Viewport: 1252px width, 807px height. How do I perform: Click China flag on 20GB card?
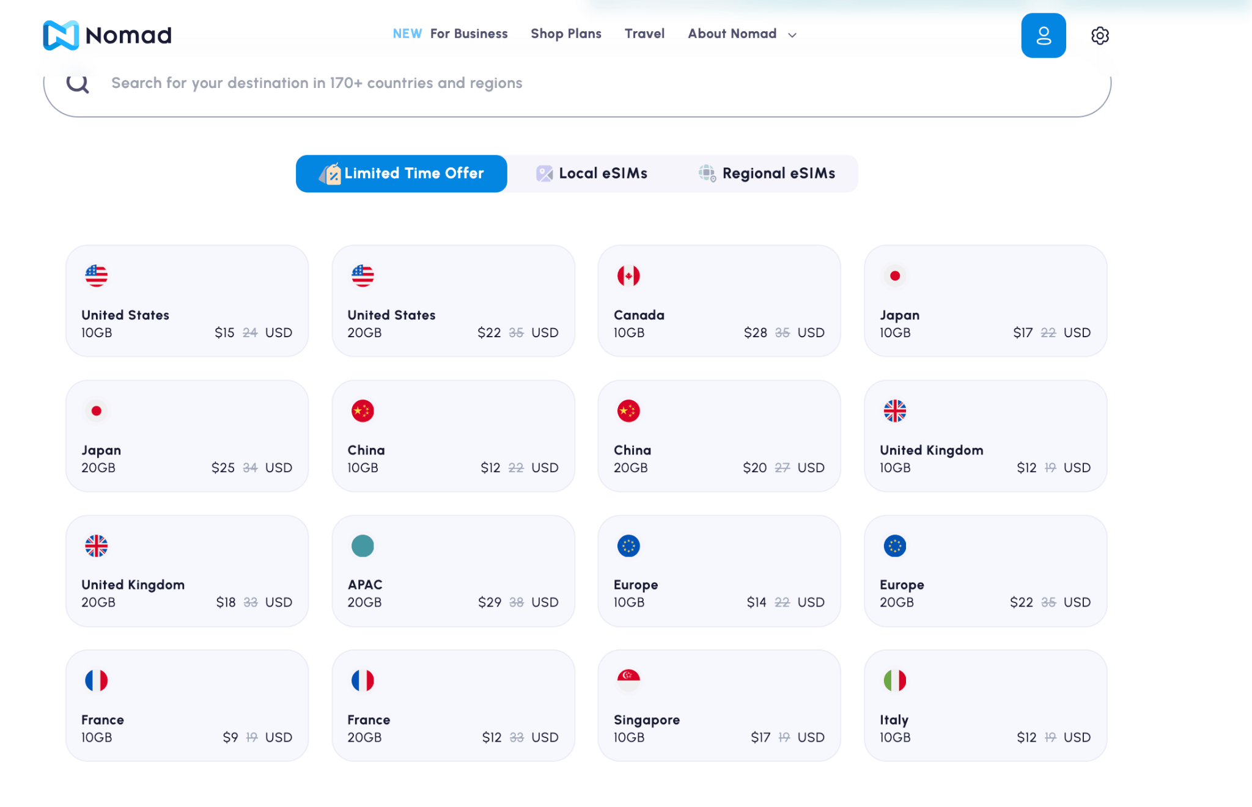[628, 411]
